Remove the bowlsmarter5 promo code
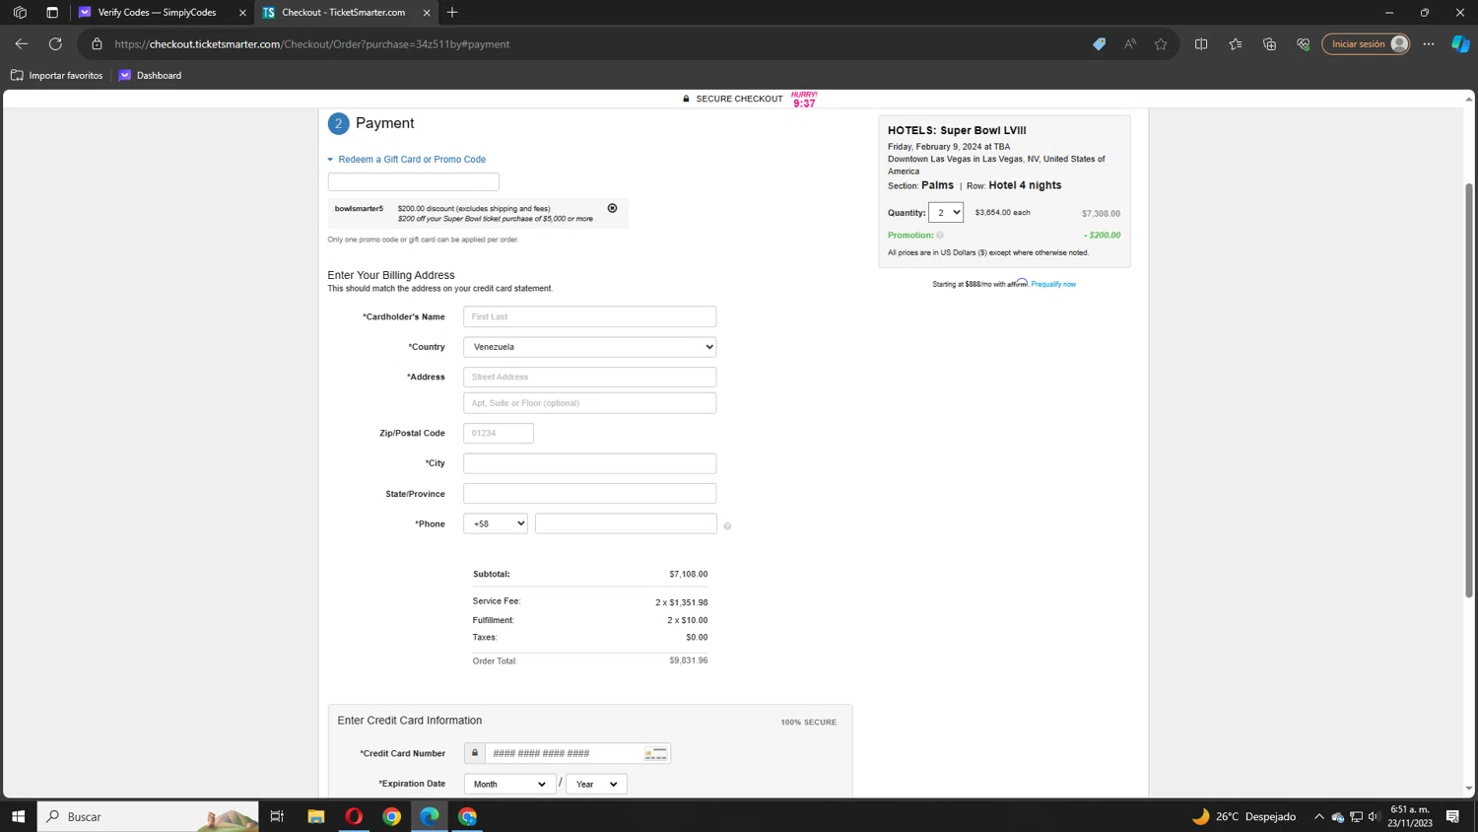The width and height of the screenshot is (1478, 832). point(612,209)
